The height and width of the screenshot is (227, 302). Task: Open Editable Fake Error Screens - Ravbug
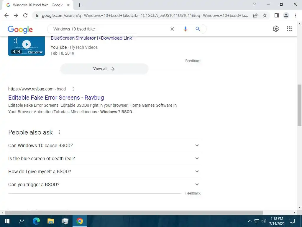click(x=56, y=98)
